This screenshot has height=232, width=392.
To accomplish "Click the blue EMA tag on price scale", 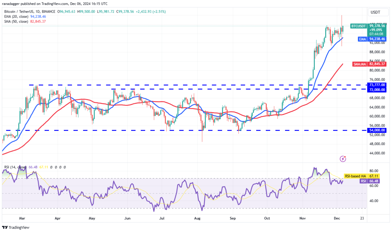I will [x=362, y=39].
